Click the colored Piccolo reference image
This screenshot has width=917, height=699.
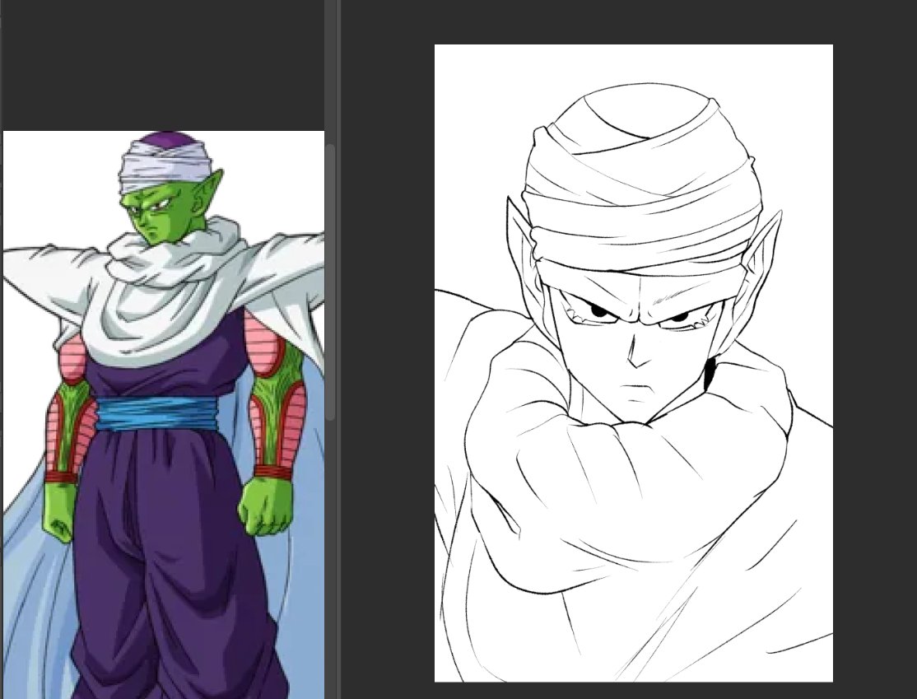click(x=164, y=415)
